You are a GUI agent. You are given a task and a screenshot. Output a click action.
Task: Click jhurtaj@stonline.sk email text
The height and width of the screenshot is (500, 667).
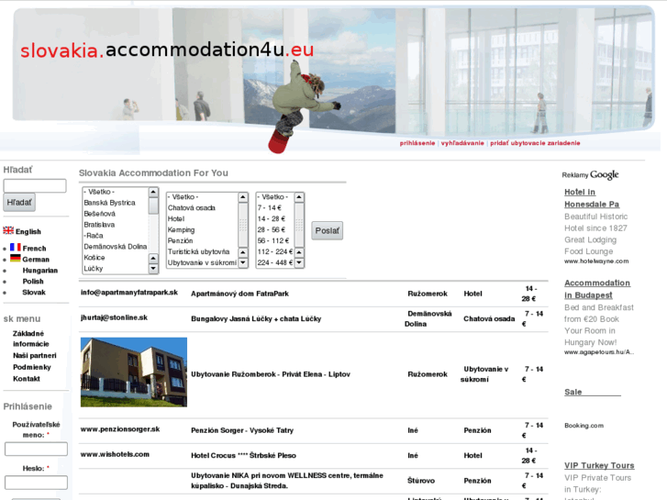tap(114, 317)
